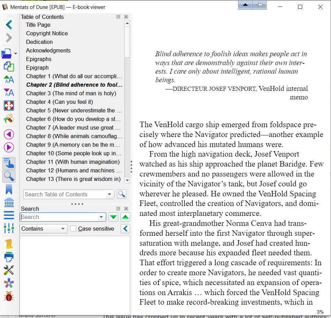
Task: Click the up-arrow button in title bar
Action: tap(245, 5)
